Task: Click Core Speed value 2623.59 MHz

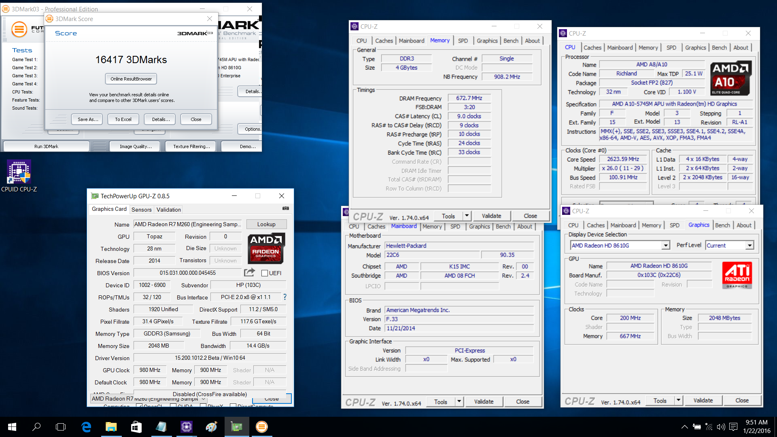Action: 623,159
